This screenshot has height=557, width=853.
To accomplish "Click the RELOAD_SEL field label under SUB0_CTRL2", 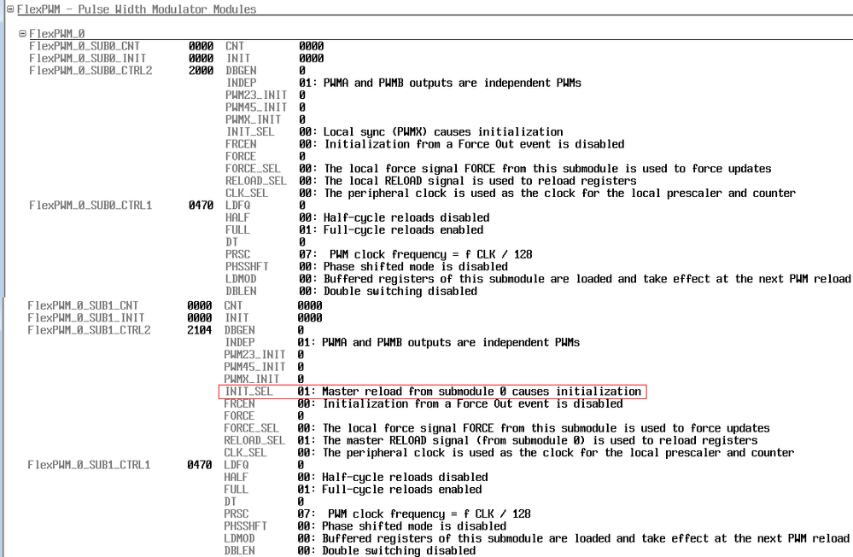I will click(255, 181).
